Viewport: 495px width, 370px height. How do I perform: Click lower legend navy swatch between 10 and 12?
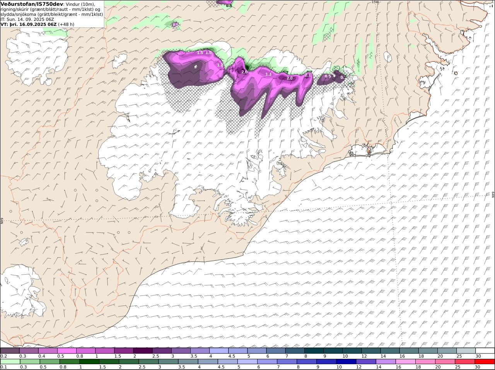point(346,362)
